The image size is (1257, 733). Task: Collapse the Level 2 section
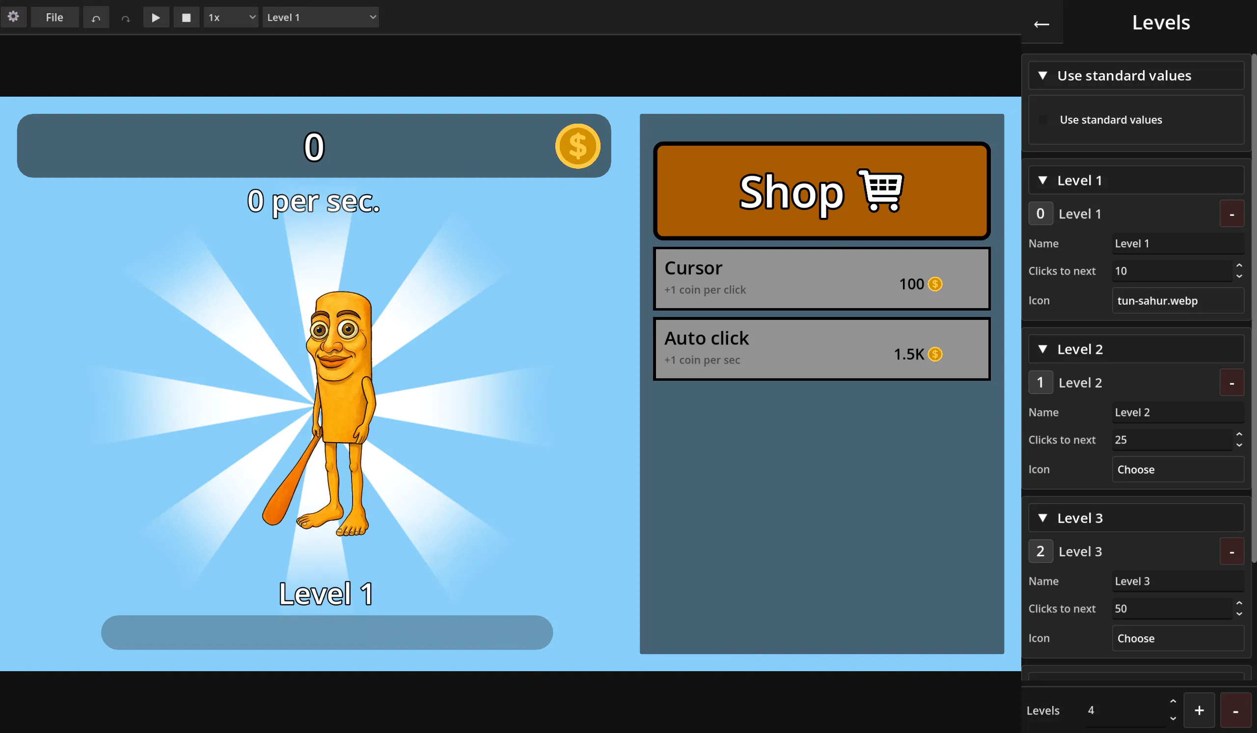1136,349
